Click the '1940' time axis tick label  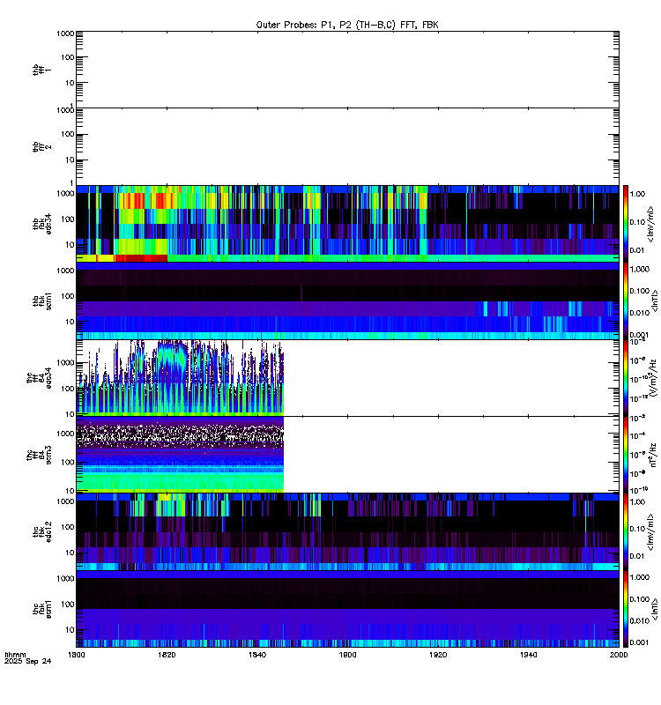point(528,655)
